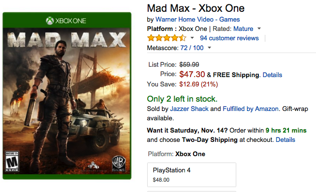The height and width of the screenshot is (192, 316).
Task: Open the Metascore 72 / 100 link
Action: (191, 48)
